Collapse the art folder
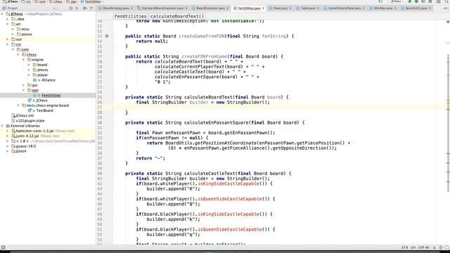Viewport: 450px width, 253px height. coord(8,24)
